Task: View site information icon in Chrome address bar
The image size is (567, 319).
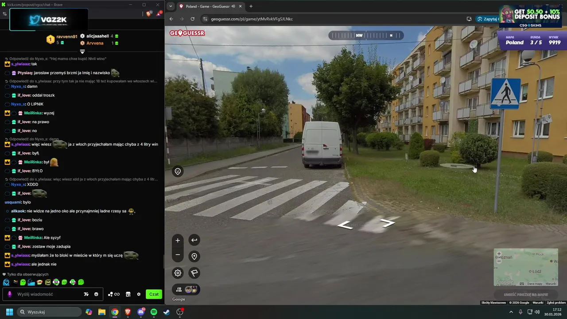Action: 205,19
